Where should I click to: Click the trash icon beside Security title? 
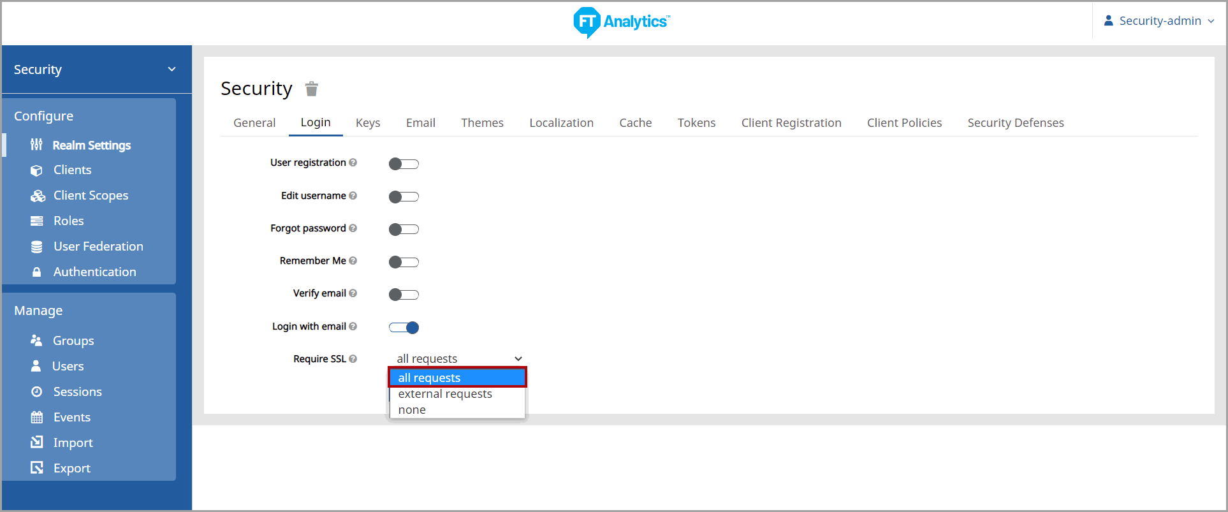tap(311, 89)
